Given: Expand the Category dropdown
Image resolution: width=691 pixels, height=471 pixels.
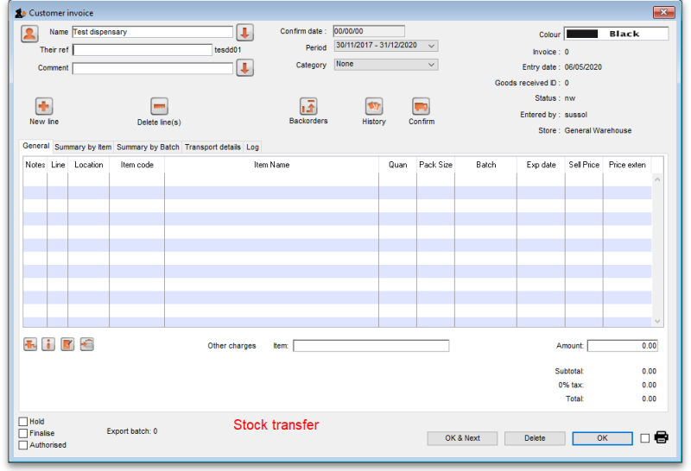Looking at the screenshot, I should [x=385, y=64].
